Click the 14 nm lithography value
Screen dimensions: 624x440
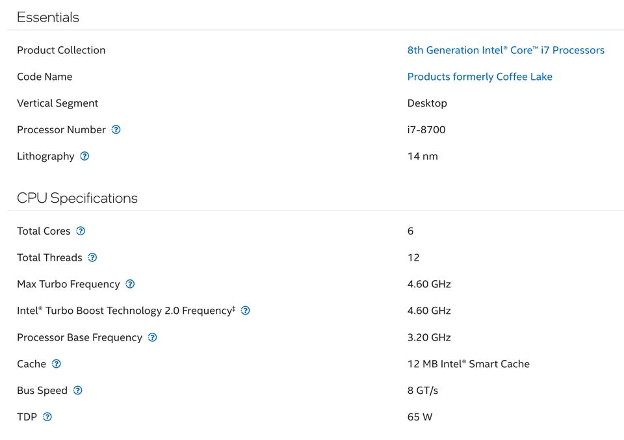422,156
